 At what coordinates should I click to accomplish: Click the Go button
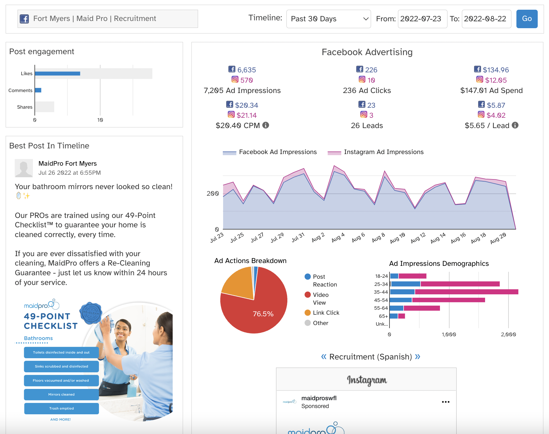(527, 19)
